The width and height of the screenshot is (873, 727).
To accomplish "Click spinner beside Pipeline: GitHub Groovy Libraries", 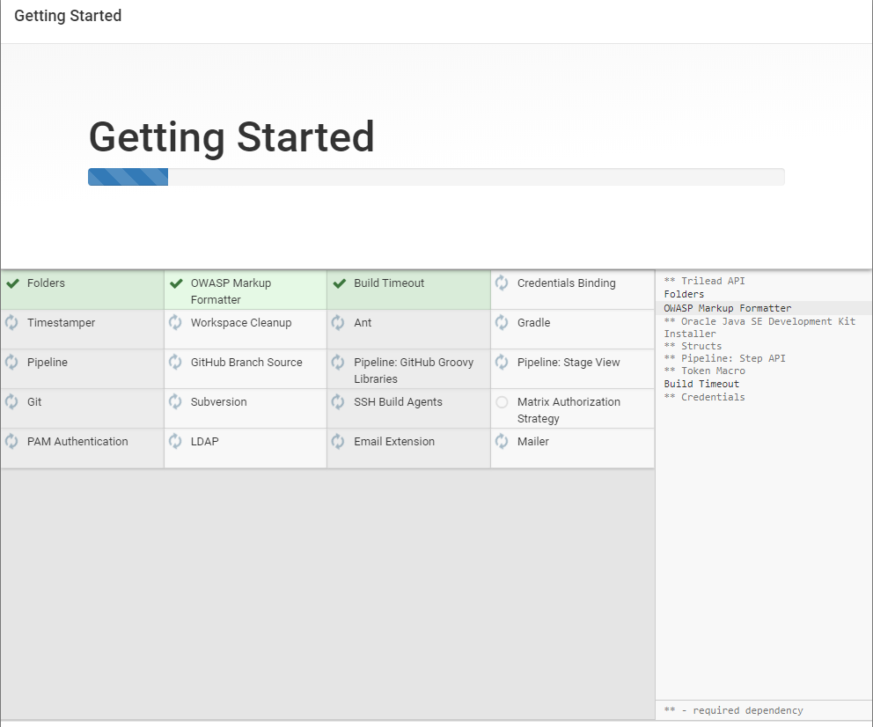I will click(x=338, y=362).
